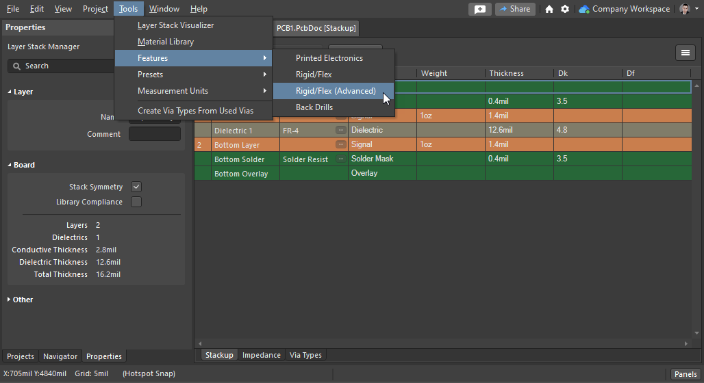Open the Home page icon
704x383 pixels.
coord(549,9)
